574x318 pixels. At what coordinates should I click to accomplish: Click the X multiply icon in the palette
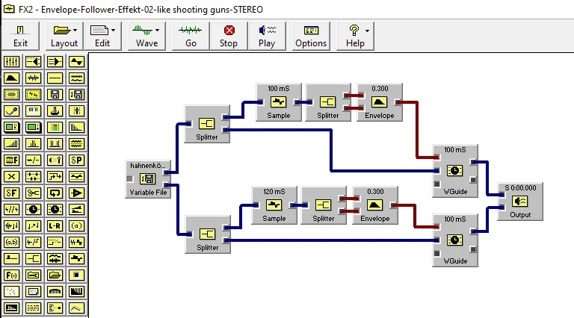[12, 177]
